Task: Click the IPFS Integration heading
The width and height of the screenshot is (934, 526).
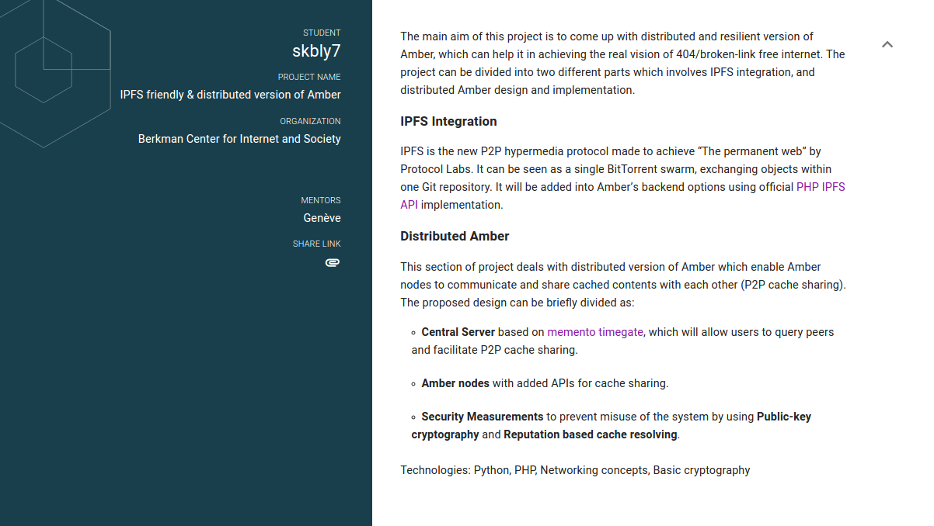Action: (x=448, y=121)
